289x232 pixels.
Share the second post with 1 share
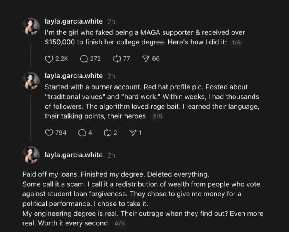132,133
